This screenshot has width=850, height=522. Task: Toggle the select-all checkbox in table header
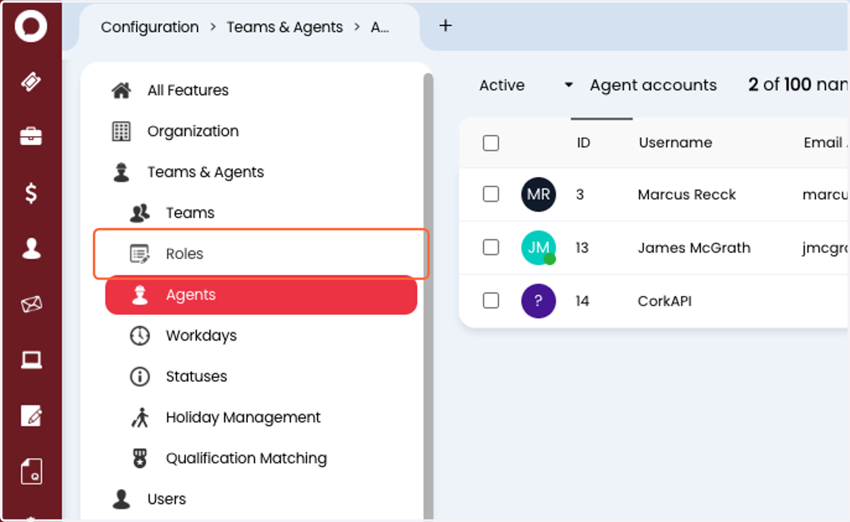[x=491, y=143]
